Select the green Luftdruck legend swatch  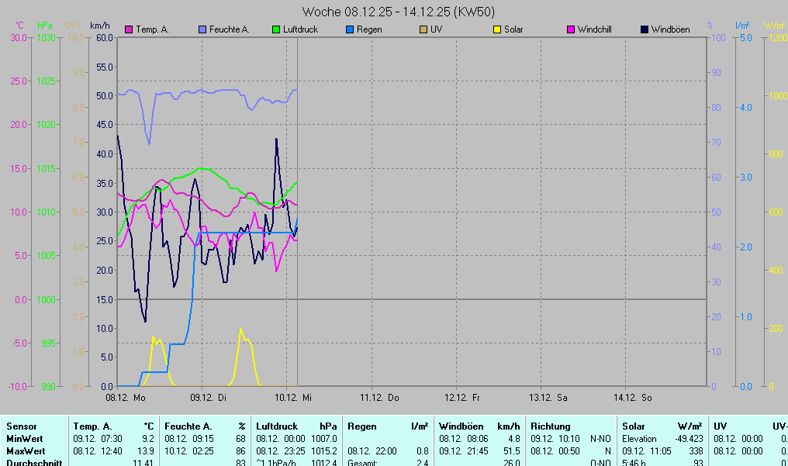click(x=277, y=29)
